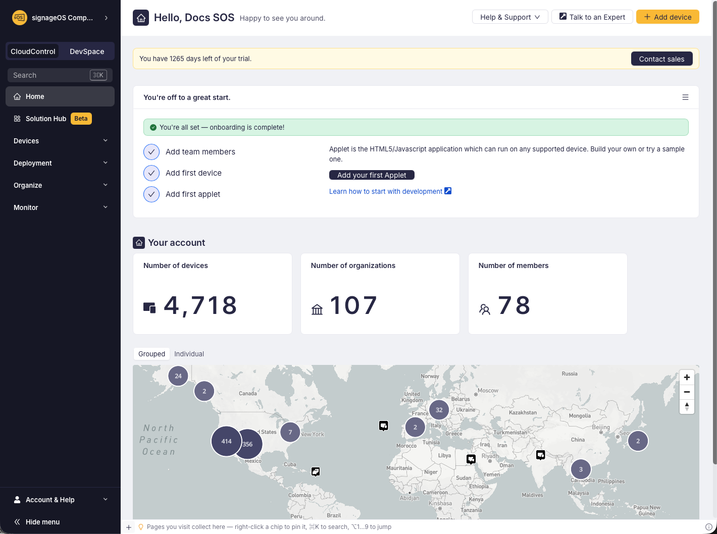Click the Add team members check circle

(151, 151)
